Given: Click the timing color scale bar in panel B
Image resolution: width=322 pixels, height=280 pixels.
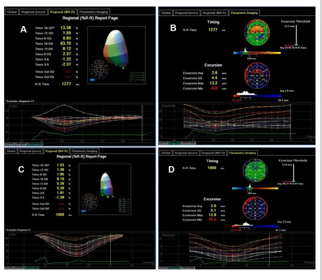Looking at the screenshot, I should tap(257, 53).
